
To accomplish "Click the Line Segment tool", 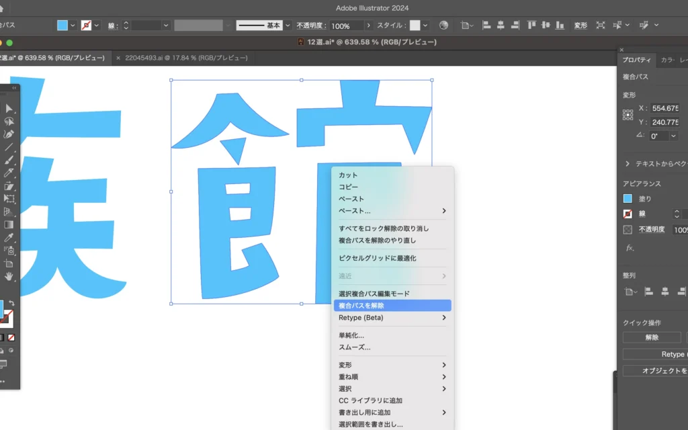I will [9, 147].
